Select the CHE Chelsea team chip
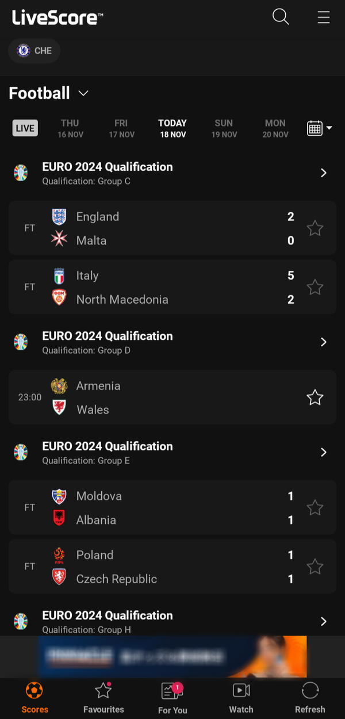The width and height of the screenshot is (345, 719). click(34, 51)
